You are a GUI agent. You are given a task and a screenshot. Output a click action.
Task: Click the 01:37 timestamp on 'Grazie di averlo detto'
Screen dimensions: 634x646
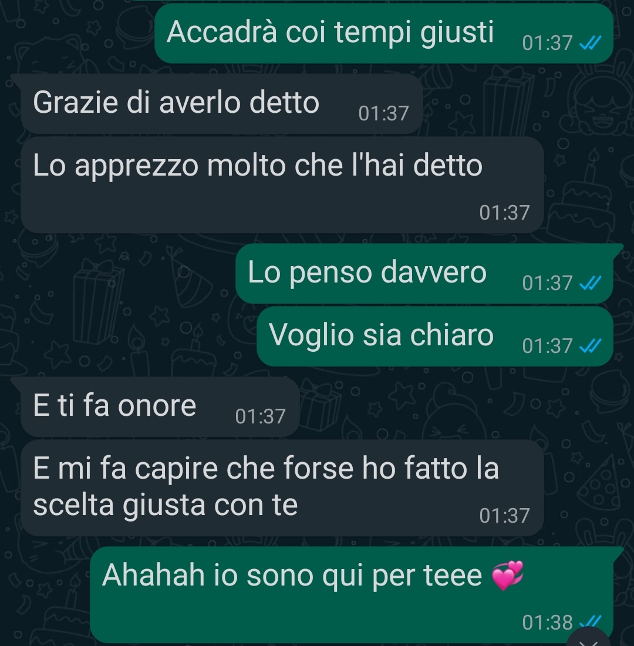383,113
